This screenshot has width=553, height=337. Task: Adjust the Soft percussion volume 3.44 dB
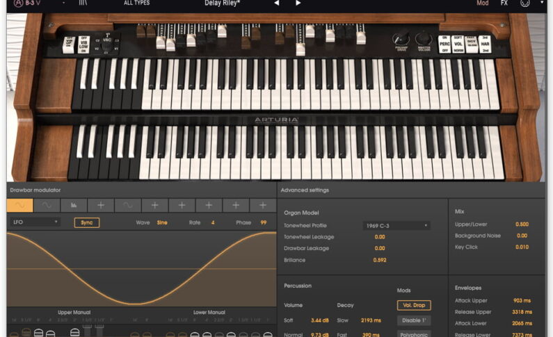pos(320,320)
